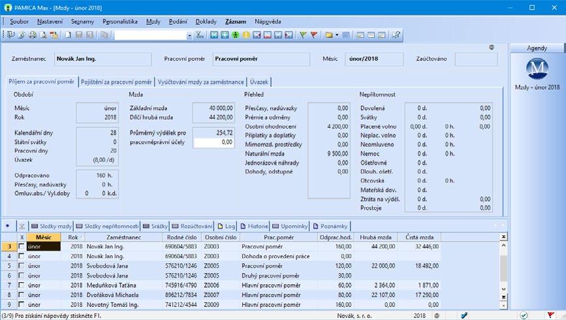566x320 pixels.
Task: Click the yellow round person icon
Action: 246,35
